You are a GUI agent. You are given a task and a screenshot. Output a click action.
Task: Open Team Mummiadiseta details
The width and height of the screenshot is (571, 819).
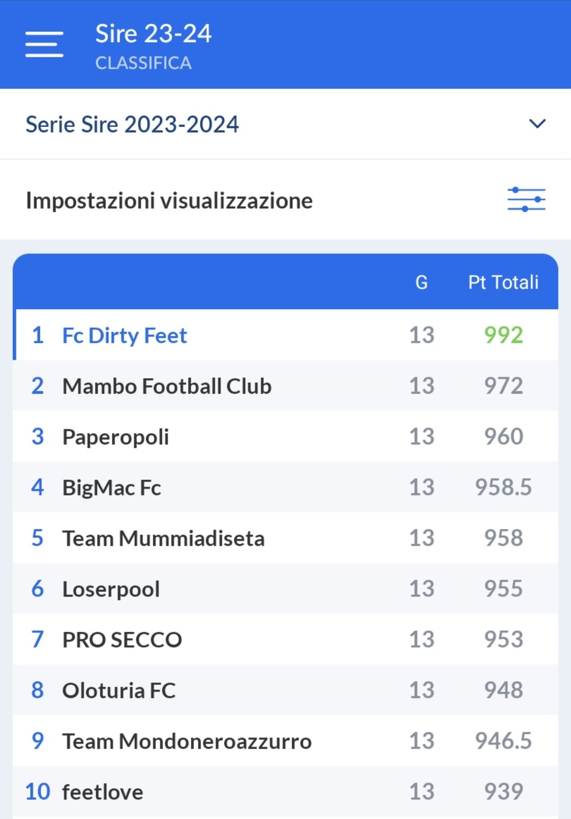click(164, 538)
